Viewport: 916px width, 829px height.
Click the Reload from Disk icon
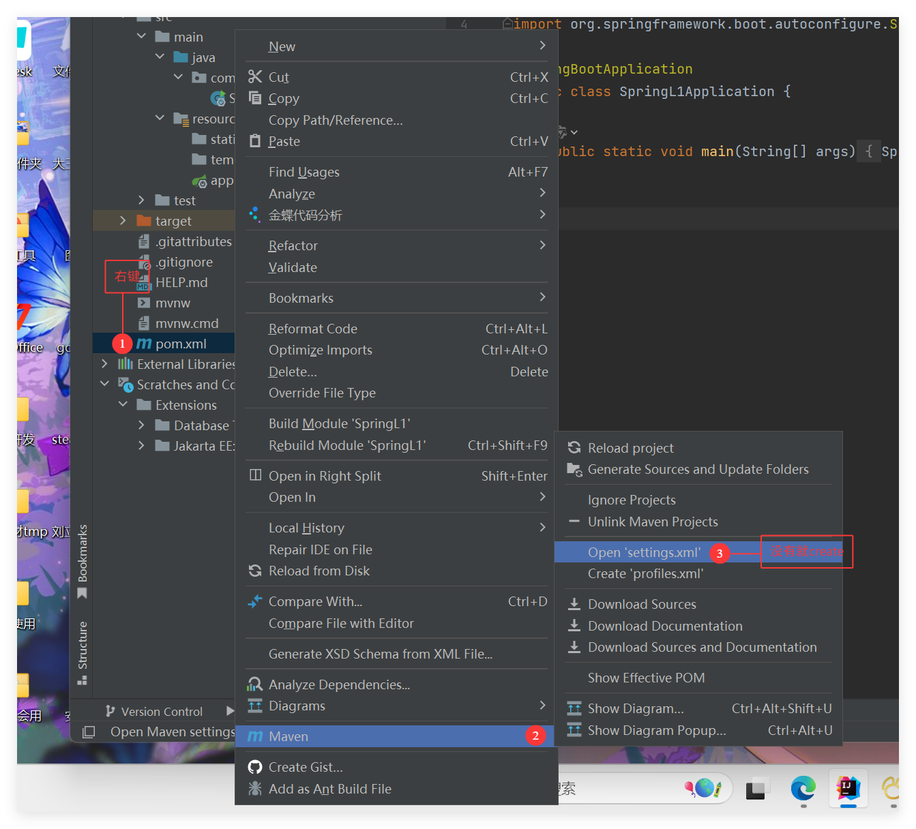click(x=255, y=571)
